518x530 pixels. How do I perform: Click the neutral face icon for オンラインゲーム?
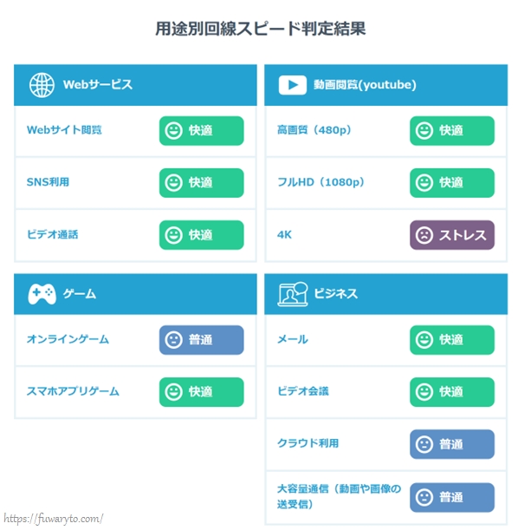pyautogui.click(x=173, y=340)
